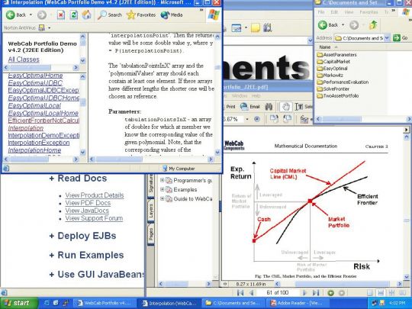This screenshot has height=309, width=412.
Task: Click the rotate counterclockwise icon in Adobe Reader
Action: point(287,119)
